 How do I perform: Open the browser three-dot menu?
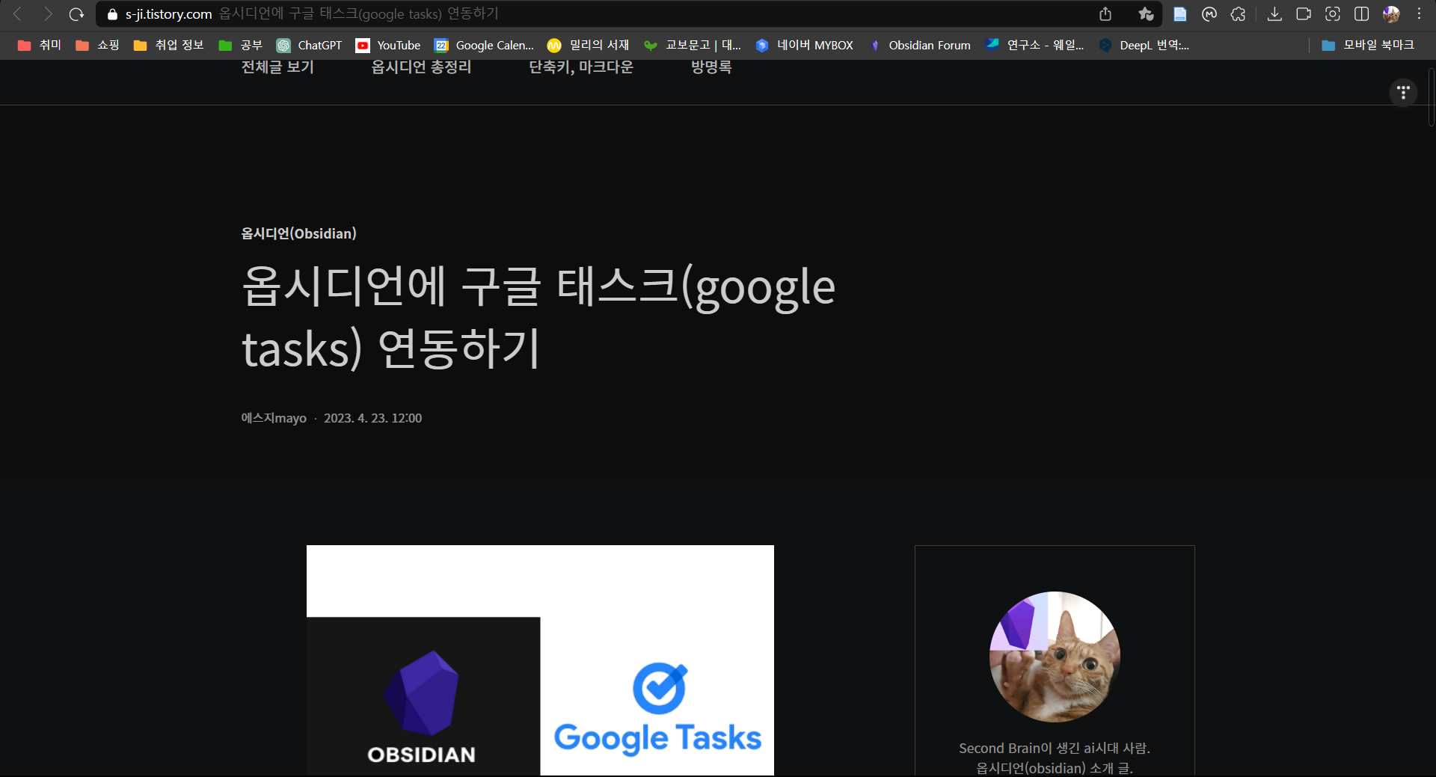[1419, 13]
